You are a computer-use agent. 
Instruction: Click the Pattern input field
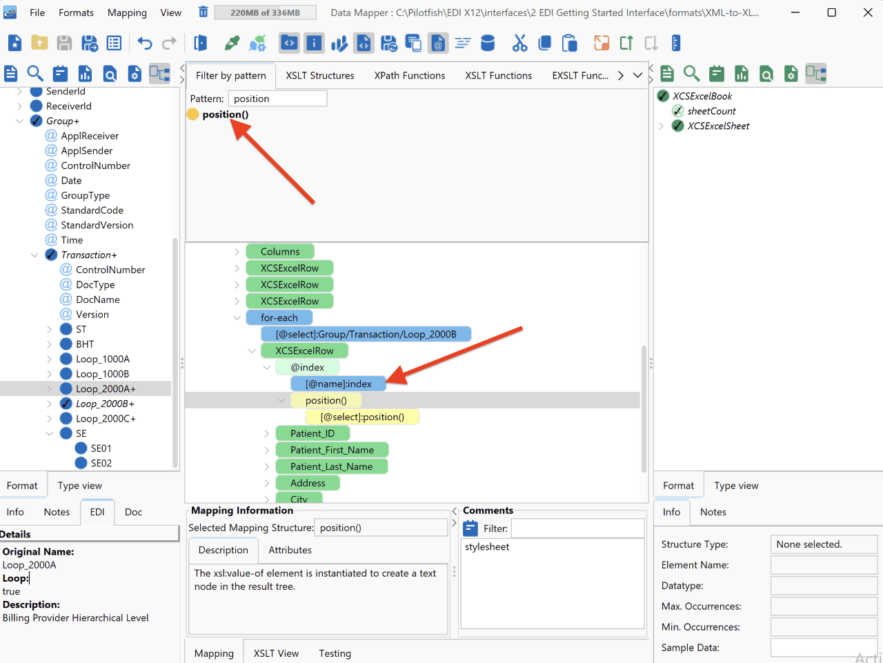point(277,99)
